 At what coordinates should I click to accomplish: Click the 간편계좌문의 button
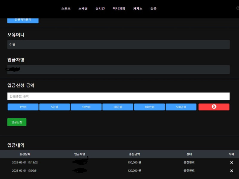(x=23, y=20)
